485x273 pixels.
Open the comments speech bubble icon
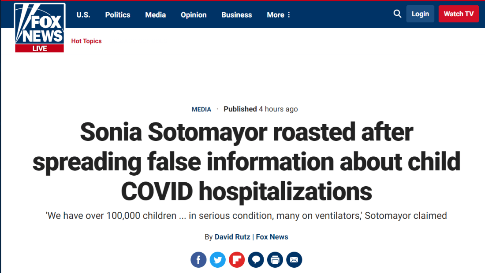256,260
